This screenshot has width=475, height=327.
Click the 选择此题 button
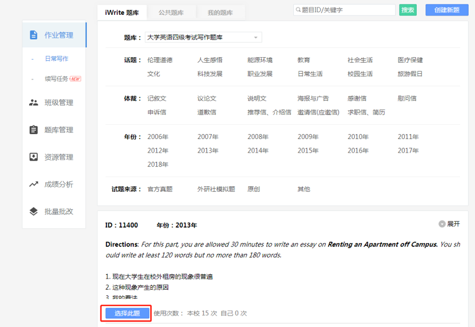click(x=127, y=313)
